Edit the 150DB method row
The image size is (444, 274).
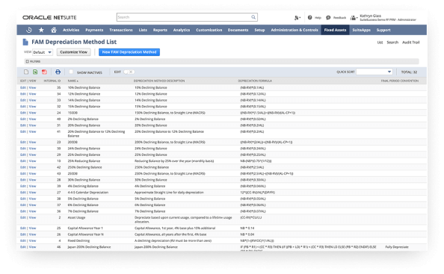coord(23,113)
